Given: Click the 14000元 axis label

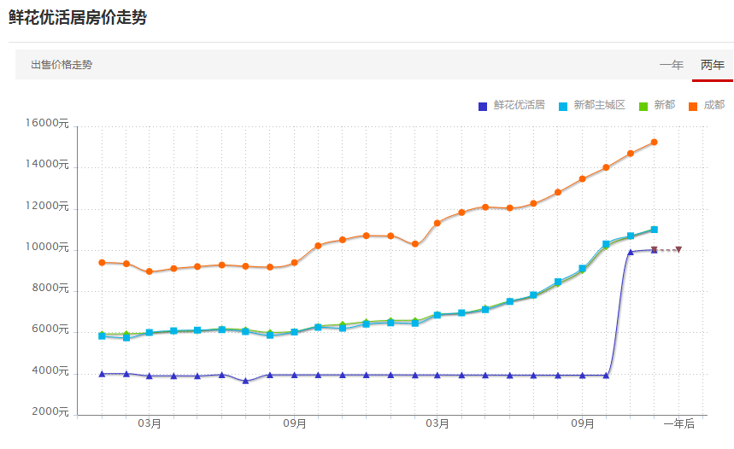Looking at the screenshot, I should click(47, 164).
